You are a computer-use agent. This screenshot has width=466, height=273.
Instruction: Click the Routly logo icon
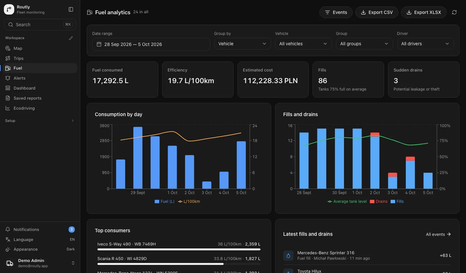click(x=9, y=9)
